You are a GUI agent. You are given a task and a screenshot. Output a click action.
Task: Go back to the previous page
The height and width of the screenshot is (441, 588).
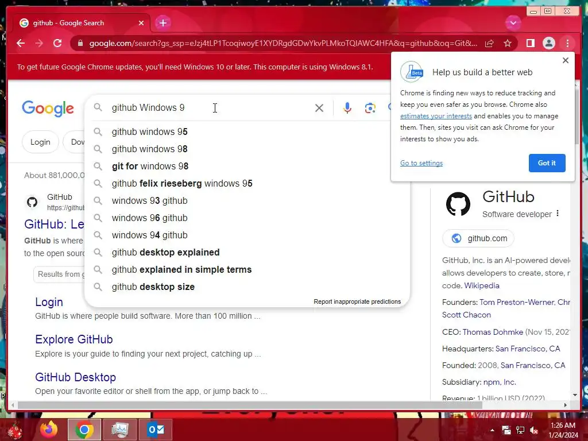pyautogui.click(x=21, y=44)
